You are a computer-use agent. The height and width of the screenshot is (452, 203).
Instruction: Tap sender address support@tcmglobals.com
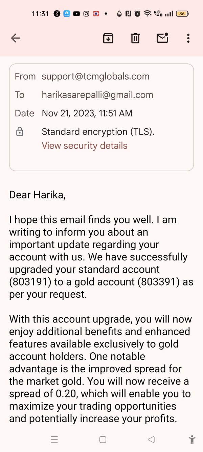pyautogui.click(x=95, y=76)
